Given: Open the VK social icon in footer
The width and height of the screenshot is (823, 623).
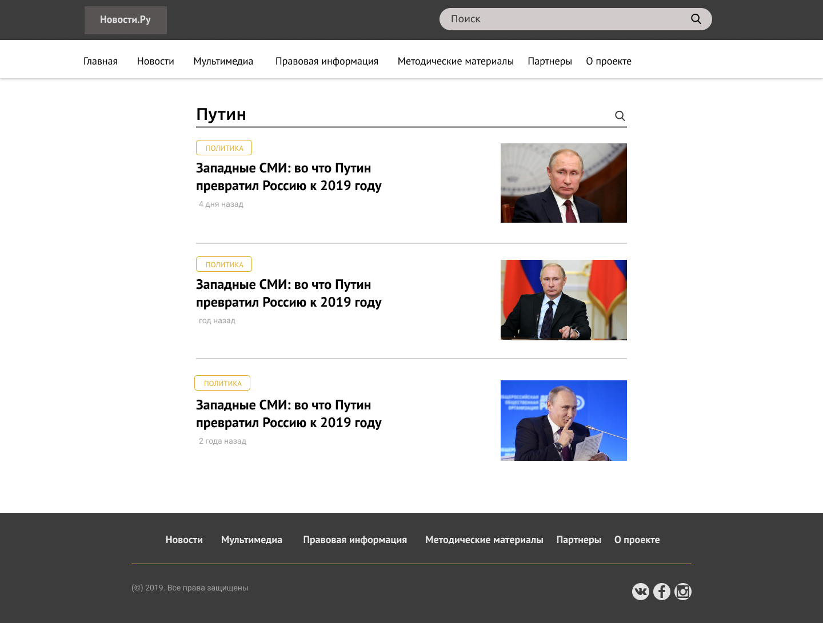Looking at the screenshot, I should tap(641, 592).
